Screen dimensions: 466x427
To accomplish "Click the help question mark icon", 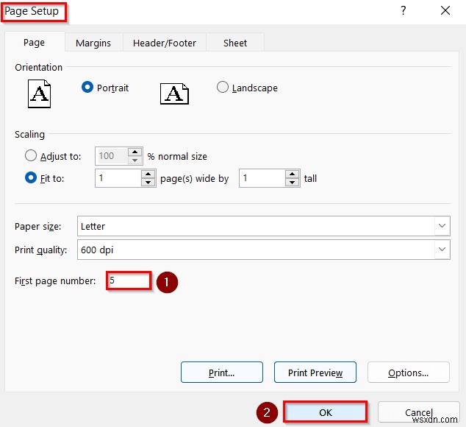I will [x=404, y=11].
